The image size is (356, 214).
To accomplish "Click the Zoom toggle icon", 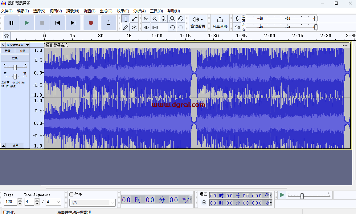I will pyautogui.click(x=181, y=19).
